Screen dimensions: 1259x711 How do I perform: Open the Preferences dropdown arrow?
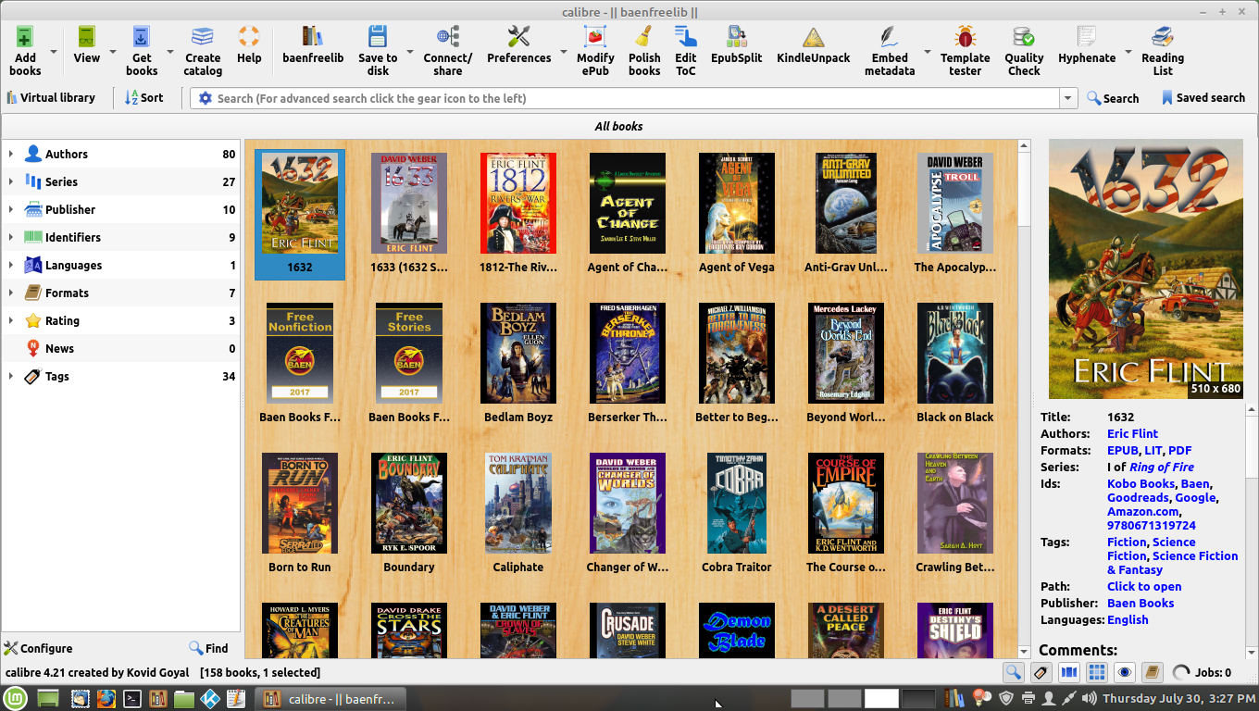tap(562, 51)
